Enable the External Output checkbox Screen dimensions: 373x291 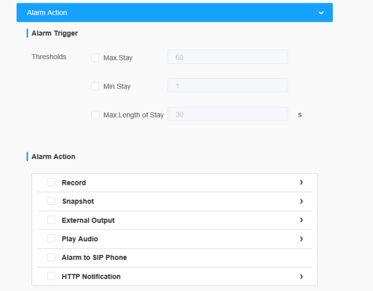click(x=51, y=220)
